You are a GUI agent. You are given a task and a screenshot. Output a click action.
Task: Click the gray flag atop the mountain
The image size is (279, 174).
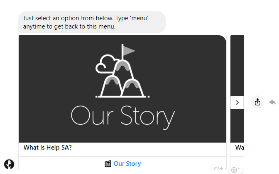click(x=129, y=50)
